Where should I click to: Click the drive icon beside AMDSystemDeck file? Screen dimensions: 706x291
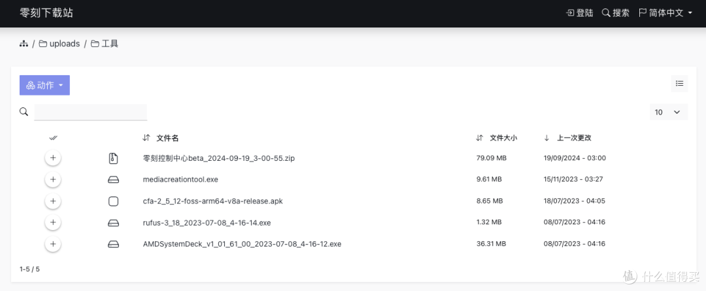[x=114, y=244]
